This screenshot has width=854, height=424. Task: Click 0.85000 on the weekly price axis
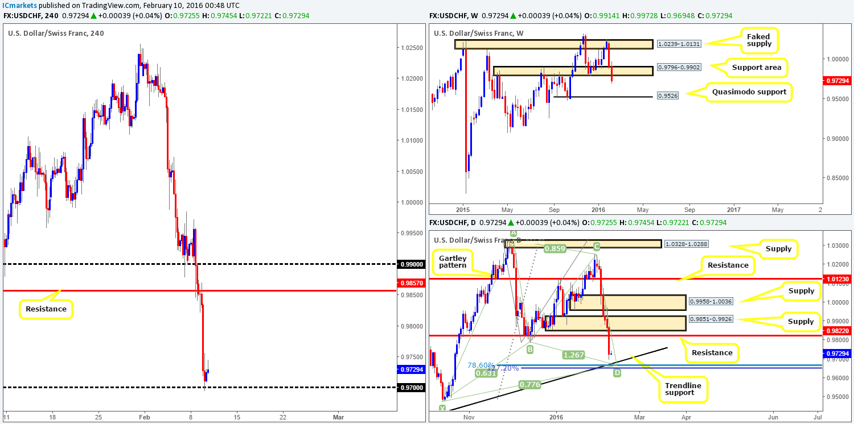pyautogui.click(x=836, y=178)
